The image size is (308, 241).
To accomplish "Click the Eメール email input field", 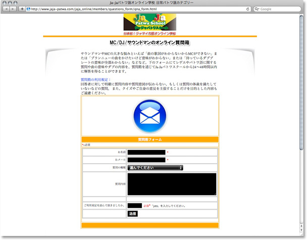I will [146, 160].
